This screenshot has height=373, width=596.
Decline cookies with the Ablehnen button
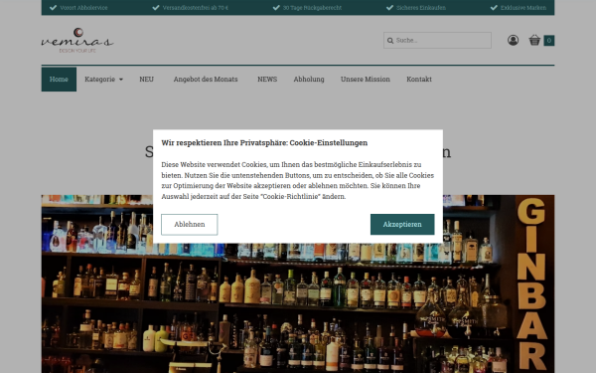pyautogui.click(x=190, y=224)
